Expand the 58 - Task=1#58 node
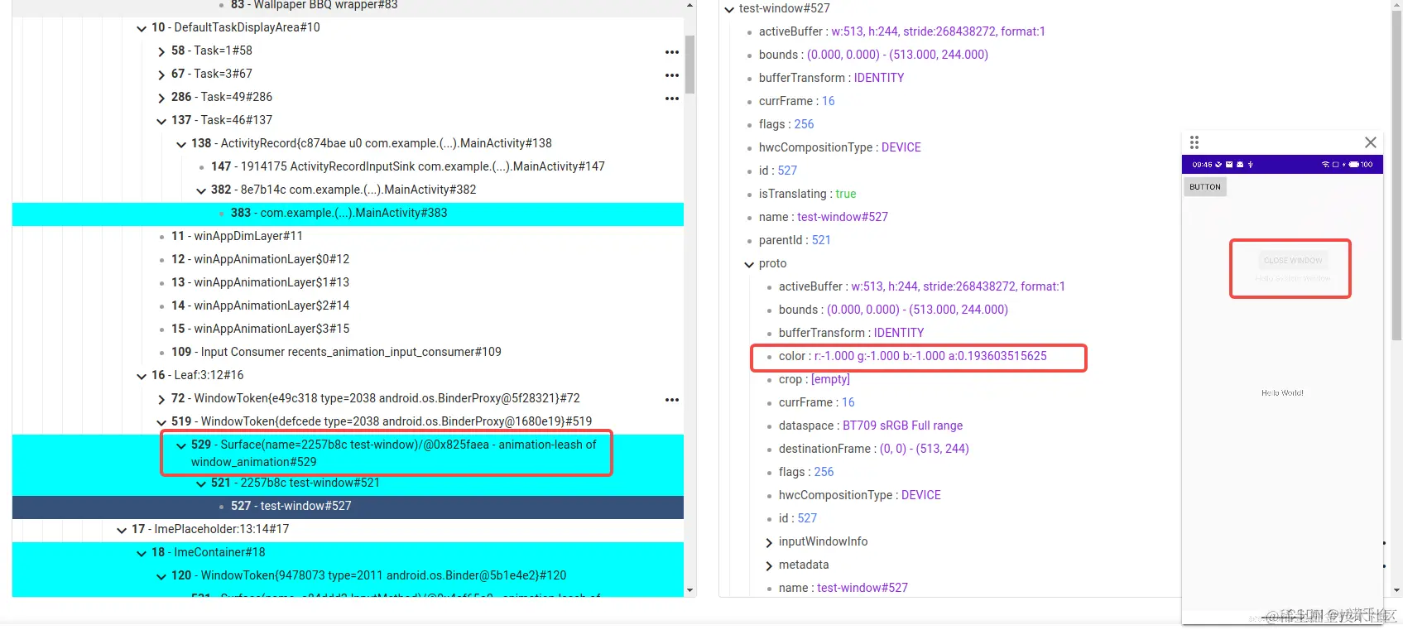This screenshot has width=1403, height=630. (161, 51)
